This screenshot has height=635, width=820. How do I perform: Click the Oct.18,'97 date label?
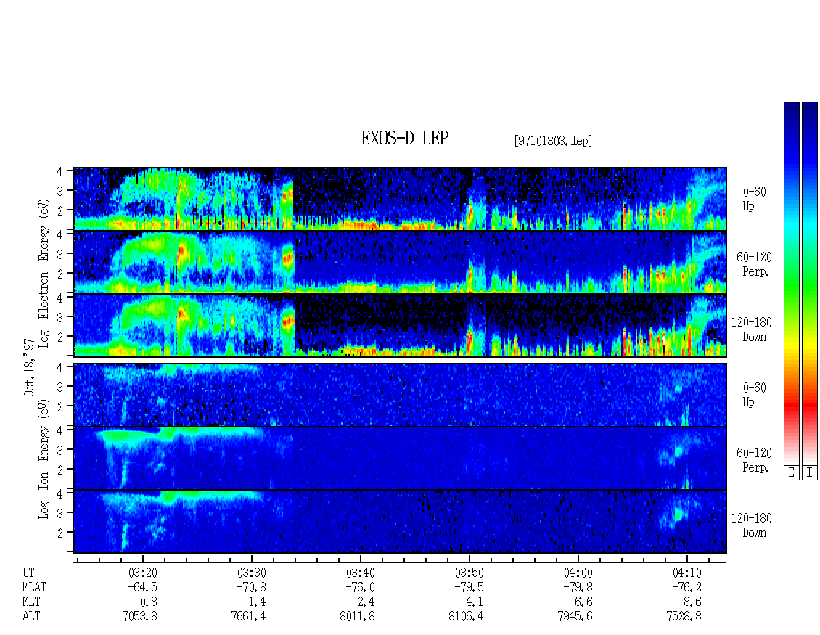click(x=29, y=367)
